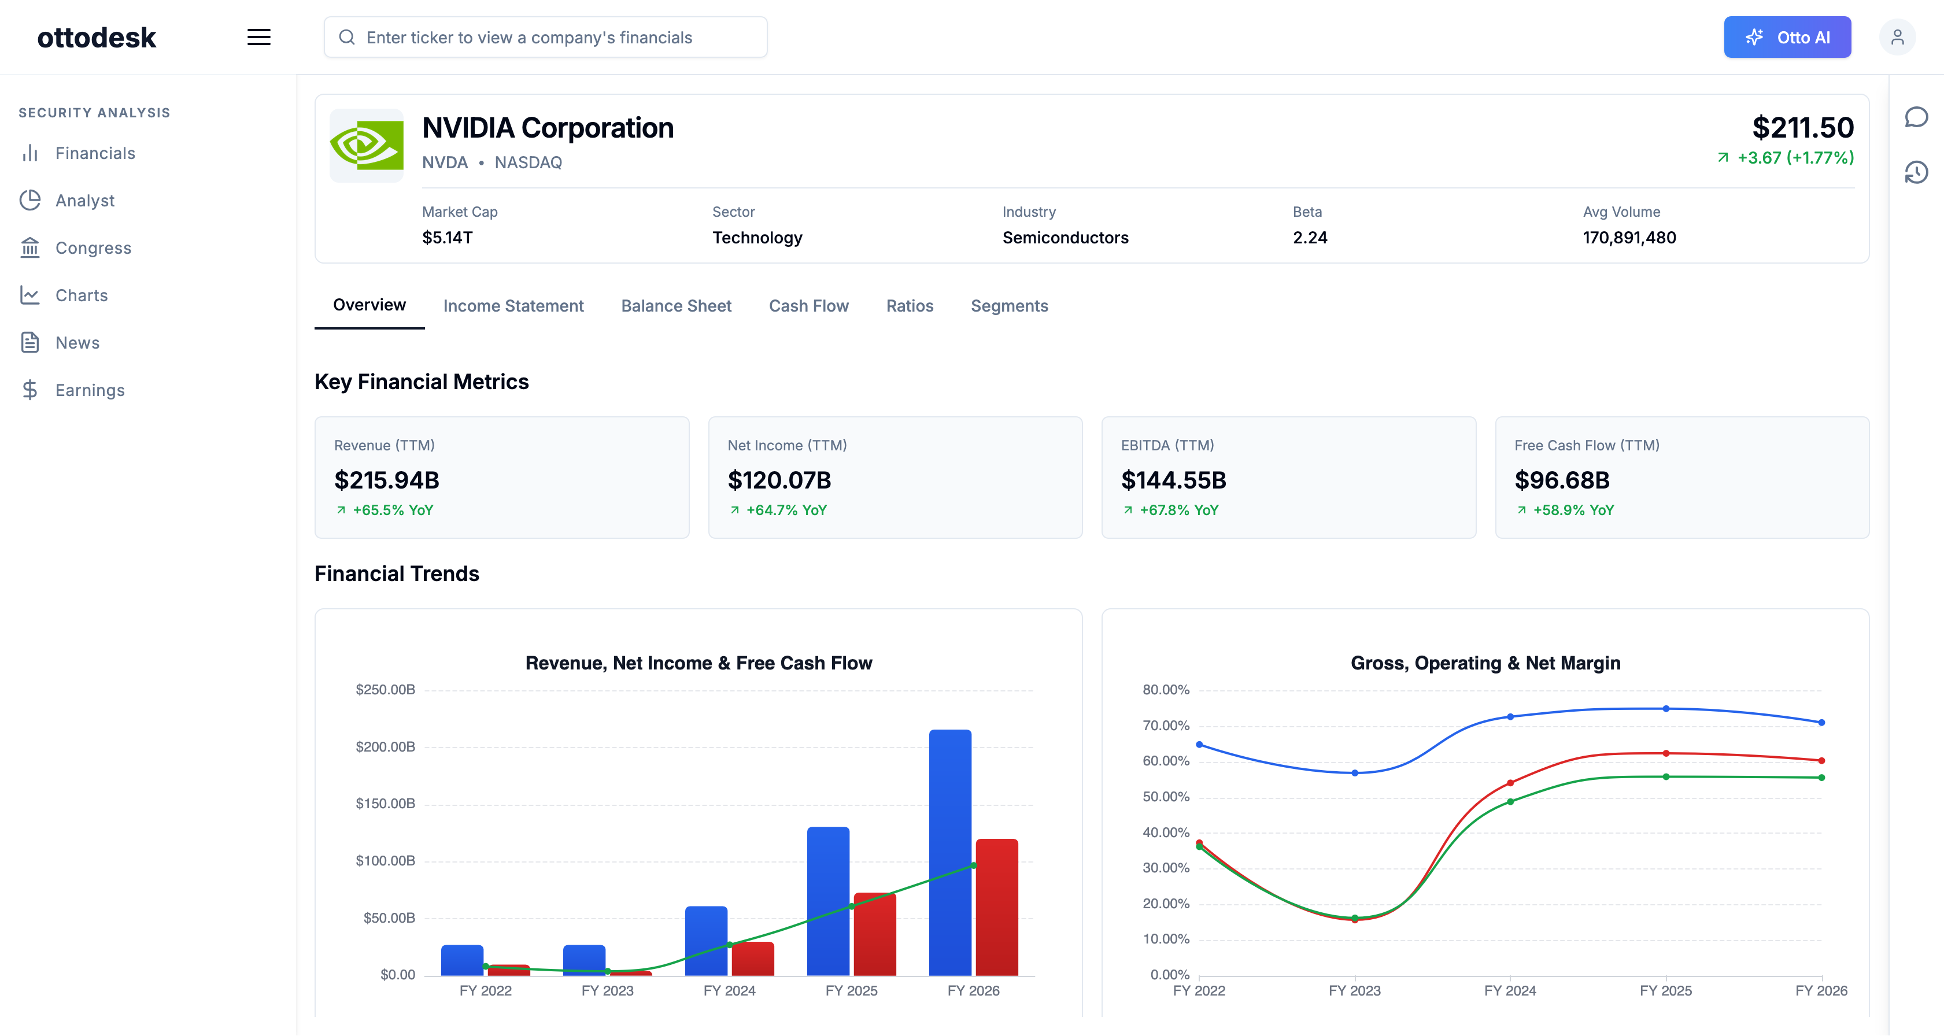Viewport: 1944px width, 1036px height.
Task: Open Charts in the sidebar
Action: [x=82, y=295]
